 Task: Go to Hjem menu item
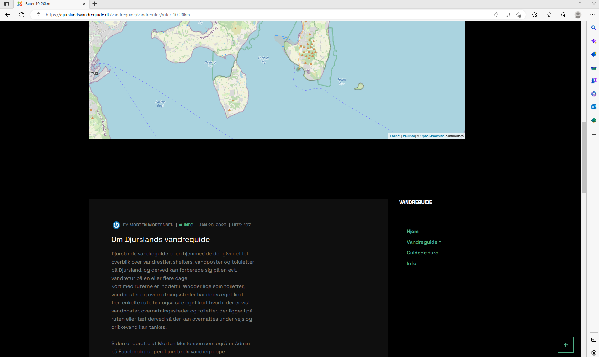click(412, 232)
